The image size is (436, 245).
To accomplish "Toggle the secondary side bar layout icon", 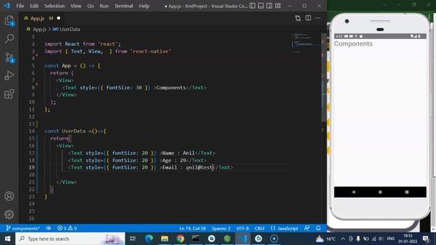I will (269, 6).
